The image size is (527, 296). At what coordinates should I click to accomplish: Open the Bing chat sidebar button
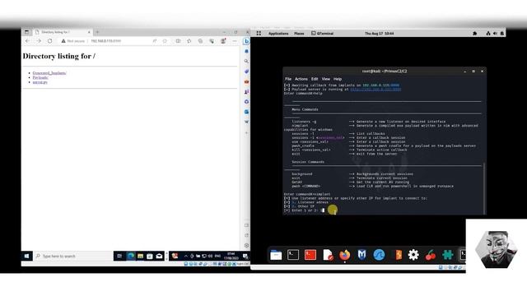click(x=246, y=41)
